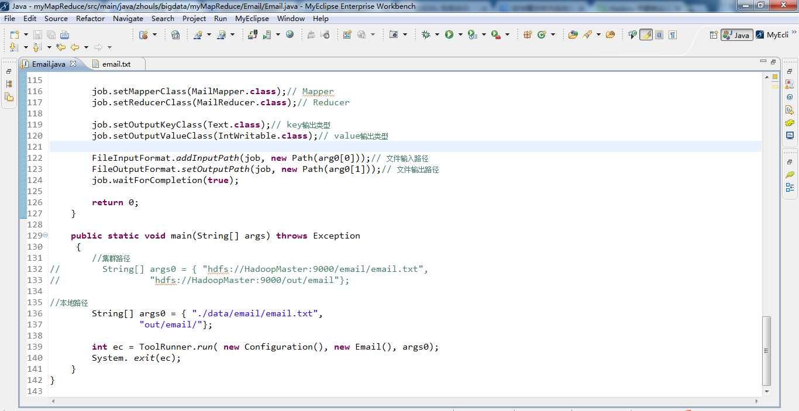Viewport: 799px width, 411px height.
Task: Click the horizontal scrollbar right arrow
Action: coord(757,402)
